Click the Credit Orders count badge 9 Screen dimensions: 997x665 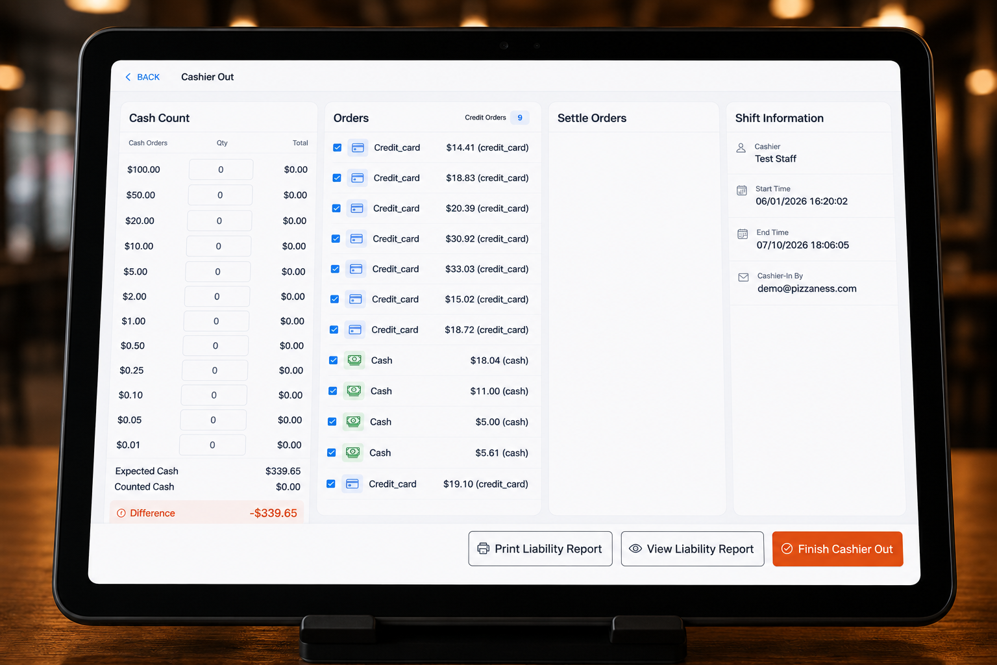[x=520, y=118]
